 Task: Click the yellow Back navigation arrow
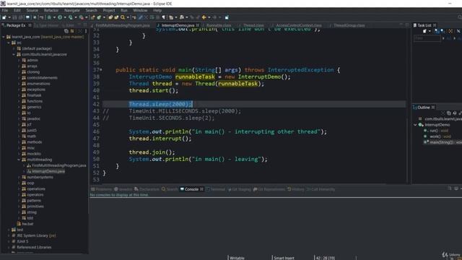coord(204,17)
